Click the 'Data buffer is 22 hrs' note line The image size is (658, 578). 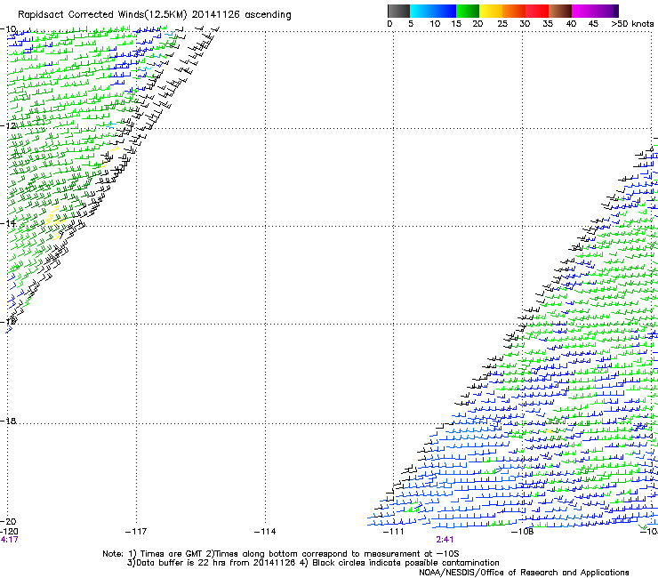313,563
